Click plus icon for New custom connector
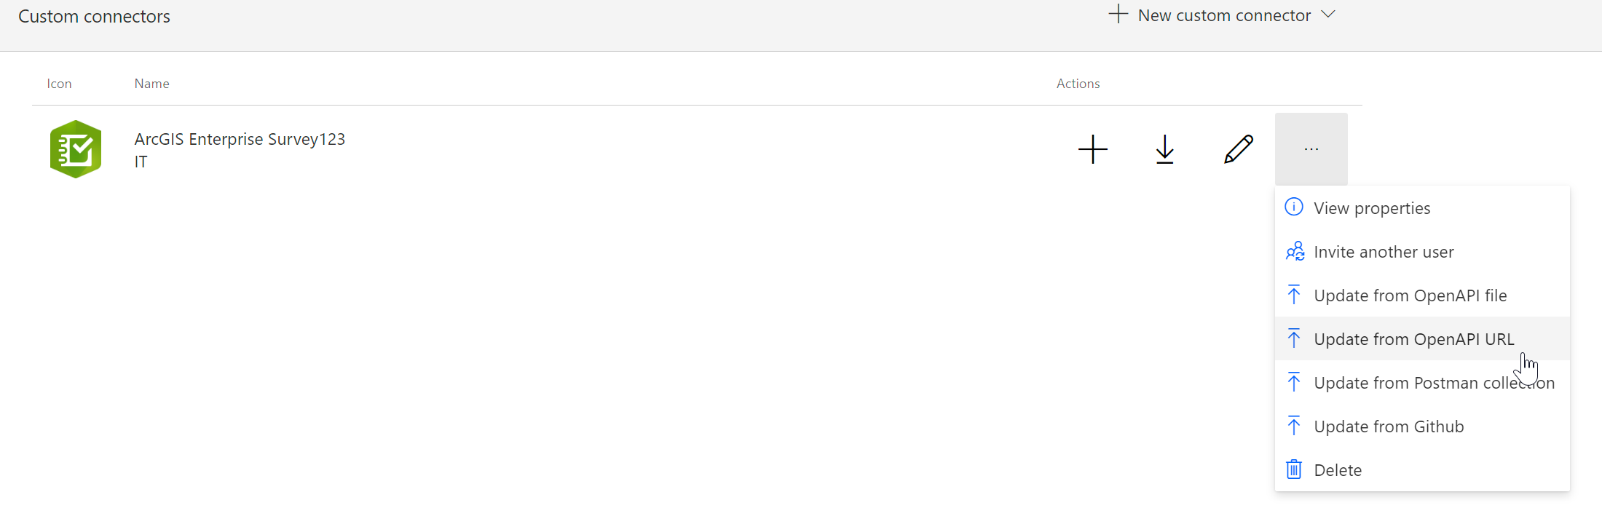Image resolution: width=1602 pixels, height=508 pixels. click(1118, 14)
